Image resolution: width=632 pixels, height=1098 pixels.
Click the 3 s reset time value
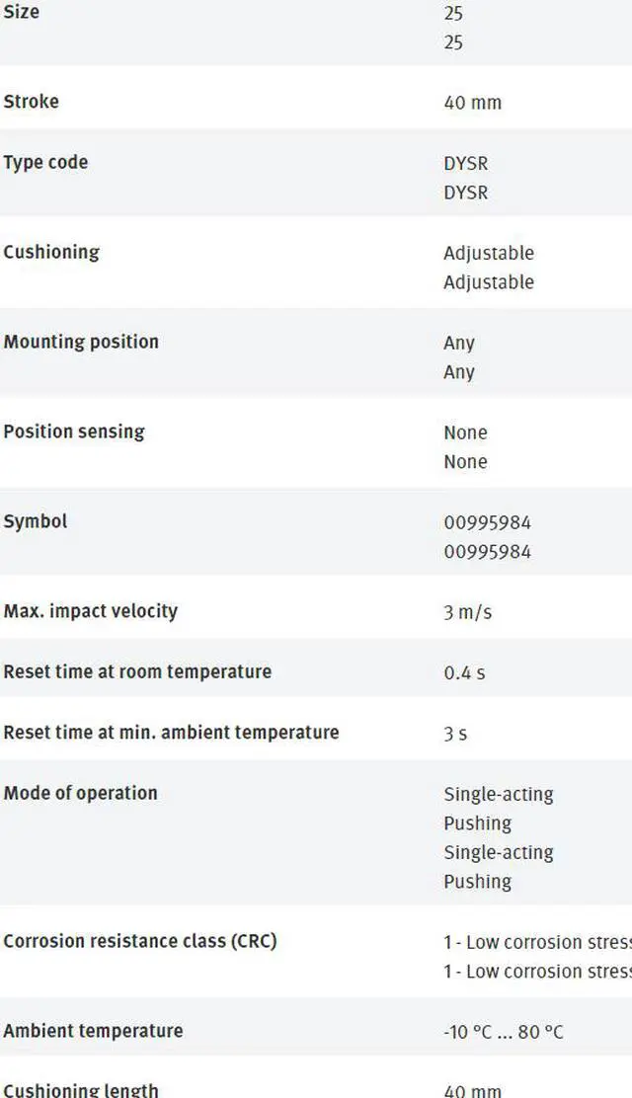[x=455, y=734]
